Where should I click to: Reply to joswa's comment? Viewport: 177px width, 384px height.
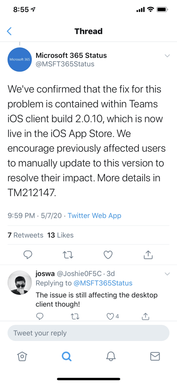click(40, 316)
